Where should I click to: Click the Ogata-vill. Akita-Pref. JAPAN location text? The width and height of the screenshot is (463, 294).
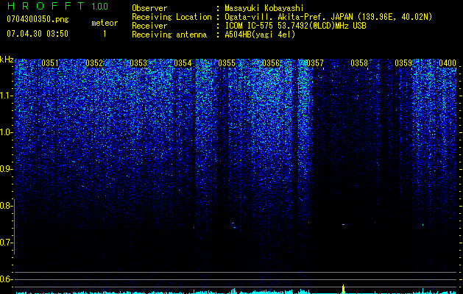[x=328, y=17]
